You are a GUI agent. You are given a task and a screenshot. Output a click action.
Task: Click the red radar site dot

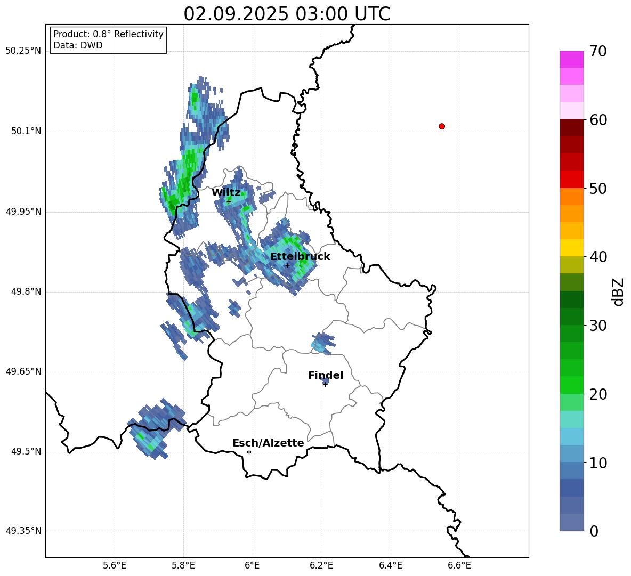[x=442, y=126]
